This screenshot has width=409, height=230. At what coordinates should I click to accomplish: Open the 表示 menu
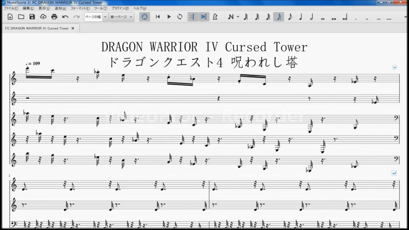pos(44,8)
